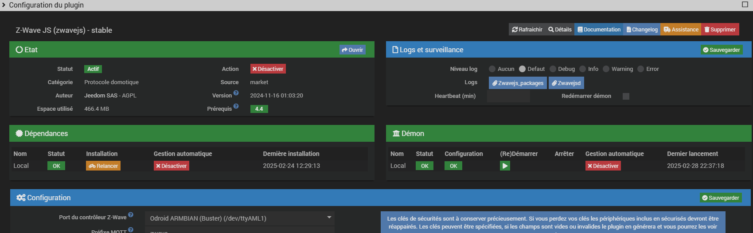The height and width of the screenshot is (233, 753).
Task: Toggle the Redémarrer démon checkbox
Action: [626, 96]
